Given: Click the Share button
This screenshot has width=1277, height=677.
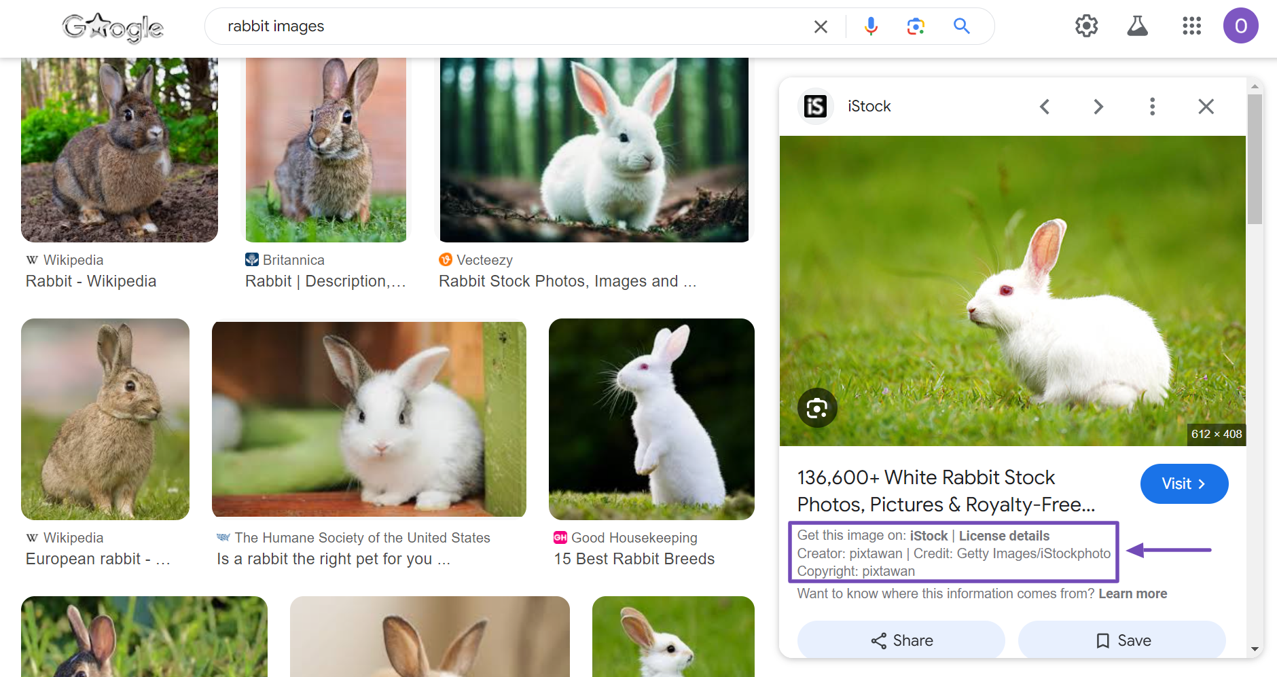Looking at the screenshot, I should point(901,640).
